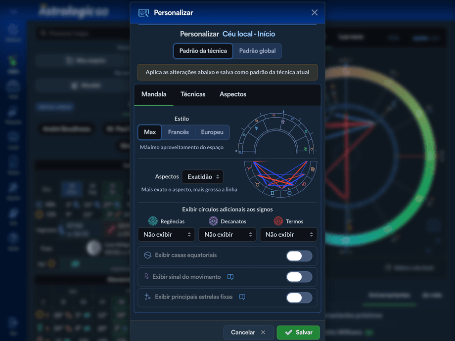Click the text "Máximo aproveitamento do espaço"

[182, 147]
